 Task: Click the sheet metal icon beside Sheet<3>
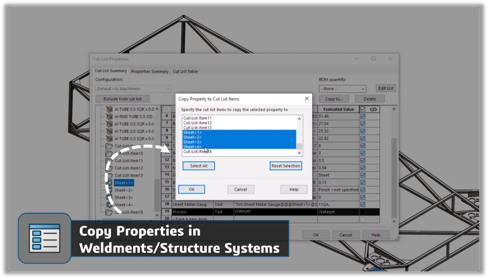point(109,197)
